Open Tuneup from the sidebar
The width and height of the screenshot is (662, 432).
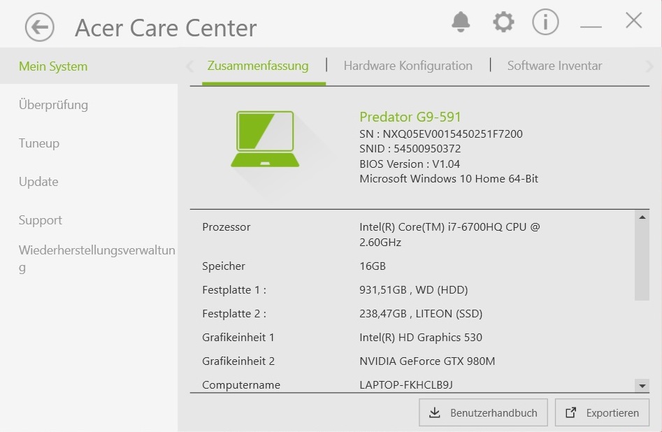[39, 143]
